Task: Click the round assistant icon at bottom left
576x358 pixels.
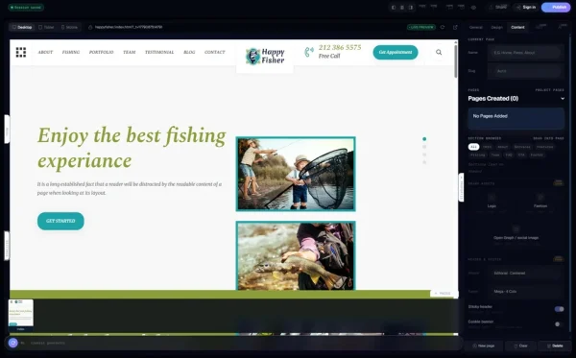Action: (13, 343)
